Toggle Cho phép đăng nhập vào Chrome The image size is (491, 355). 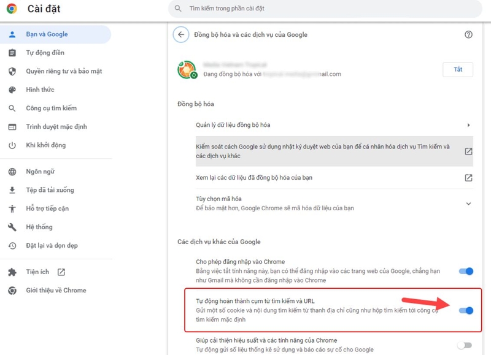[x=466, y=270]
